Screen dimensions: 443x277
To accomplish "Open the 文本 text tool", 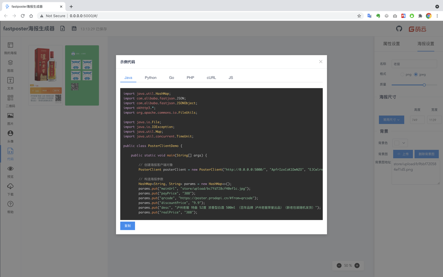I will [10, 83].
